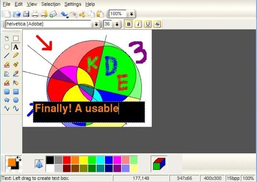Select the Line tool
The height and width of the screenshot is (182, 257).
pos(7,55)
